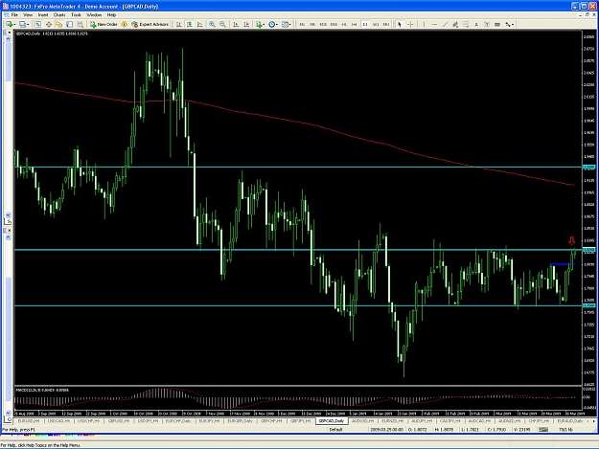Image resolution: width=599 pixels, height=449 pixels.
Task: Click the New Order button
Action: pyautogui.click(x=104, y=24)
